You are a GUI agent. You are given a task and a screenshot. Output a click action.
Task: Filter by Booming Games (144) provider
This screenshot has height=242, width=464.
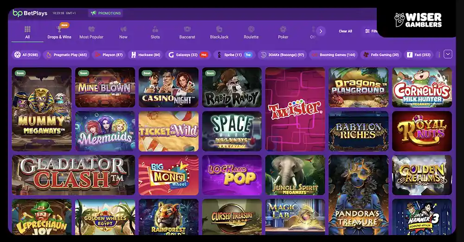334,55
